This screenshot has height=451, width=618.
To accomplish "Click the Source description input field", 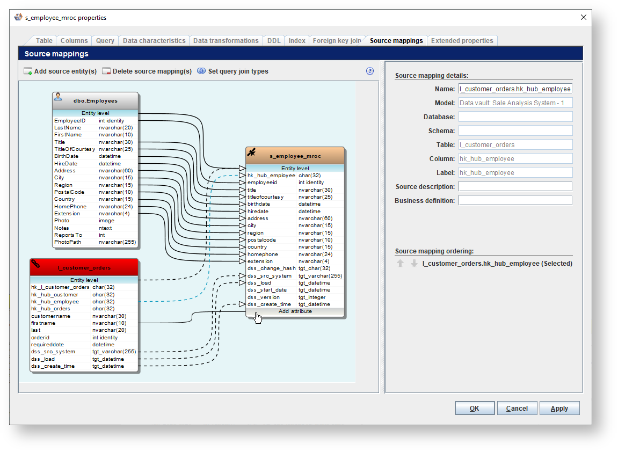I will pos(515,186).
